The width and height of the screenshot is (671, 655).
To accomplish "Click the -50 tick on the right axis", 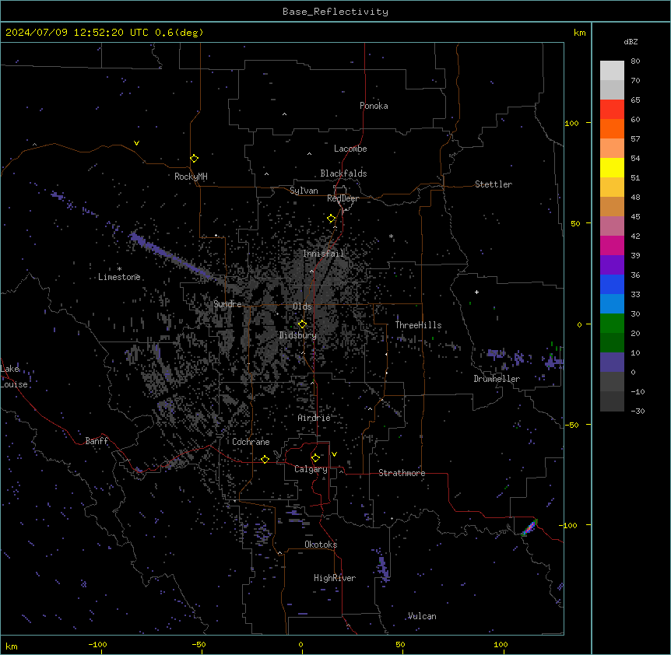I will pyautogui.click(x=571, y=425).
